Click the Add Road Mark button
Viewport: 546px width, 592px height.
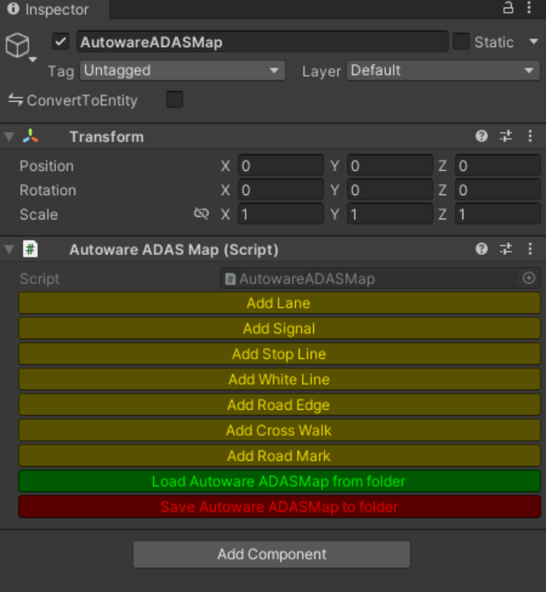280,455
